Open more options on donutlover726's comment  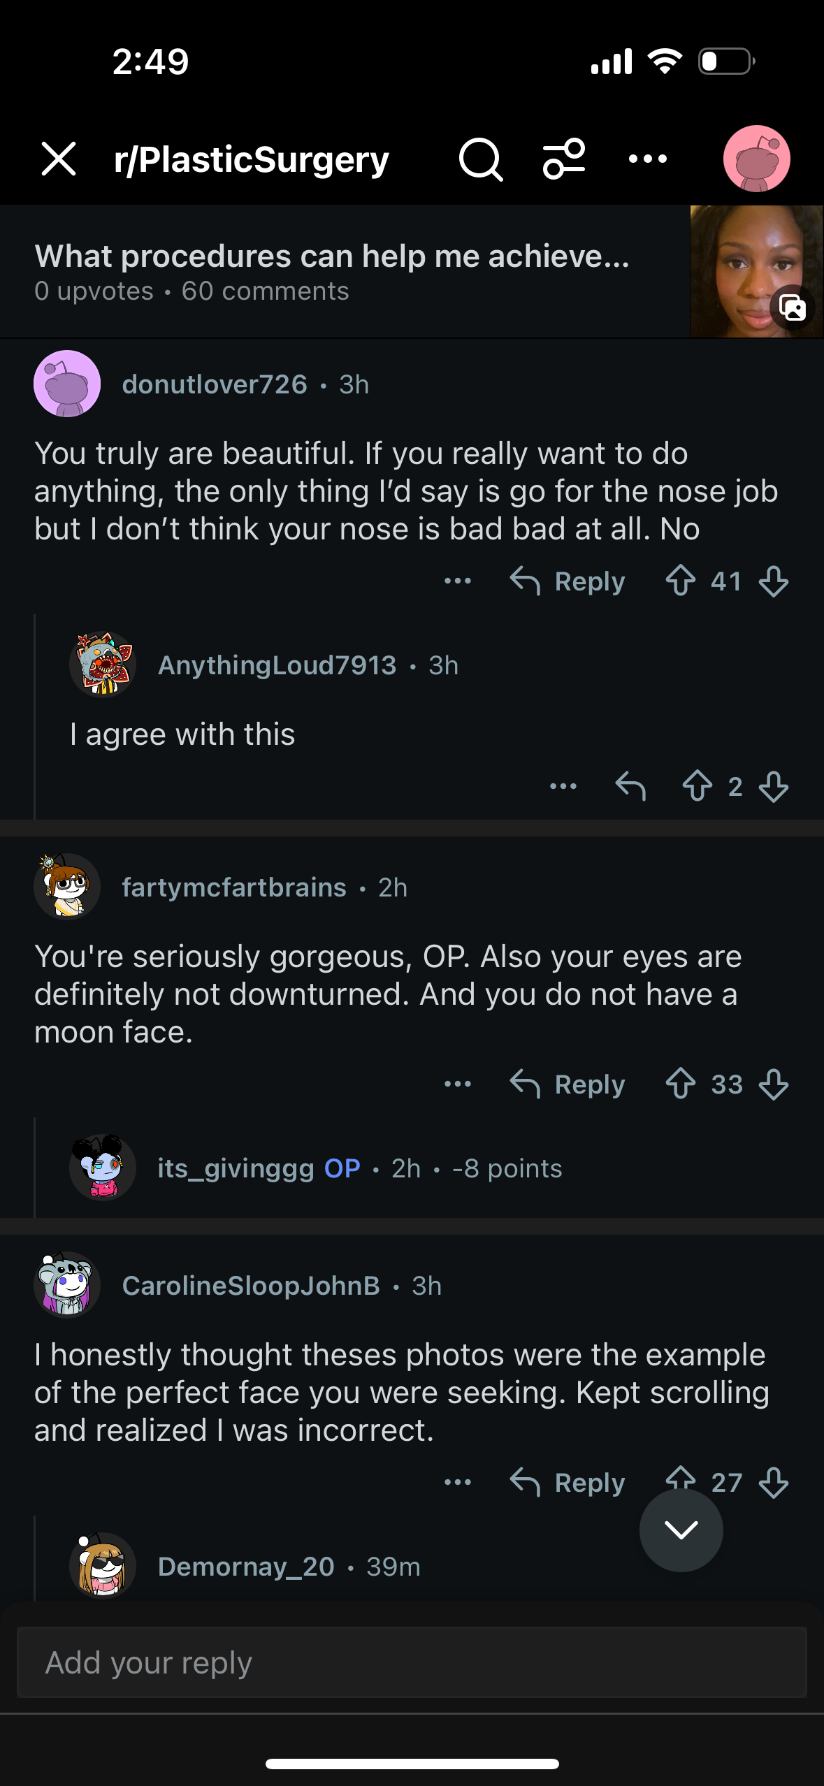tap(458, 581)
